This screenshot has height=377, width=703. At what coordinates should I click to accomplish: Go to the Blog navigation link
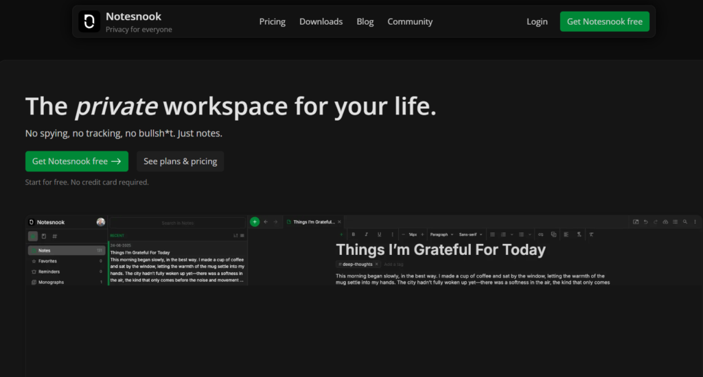click(x=365, y=22)
